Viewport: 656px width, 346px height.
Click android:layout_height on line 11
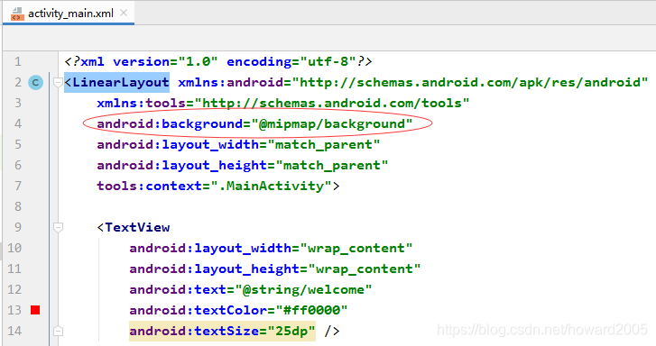coord(215,269)
